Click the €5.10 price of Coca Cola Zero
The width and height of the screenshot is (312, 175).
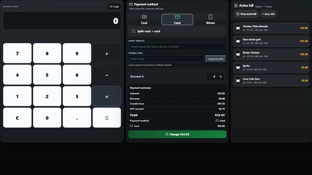click(305, 80)
